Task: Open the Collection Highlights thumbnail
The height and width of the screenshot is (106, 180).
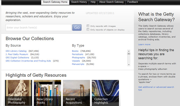Action: [x=105, y=93]
